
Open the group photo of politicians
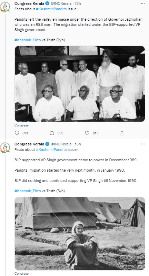pyautogui.click(x=80, y=84)
